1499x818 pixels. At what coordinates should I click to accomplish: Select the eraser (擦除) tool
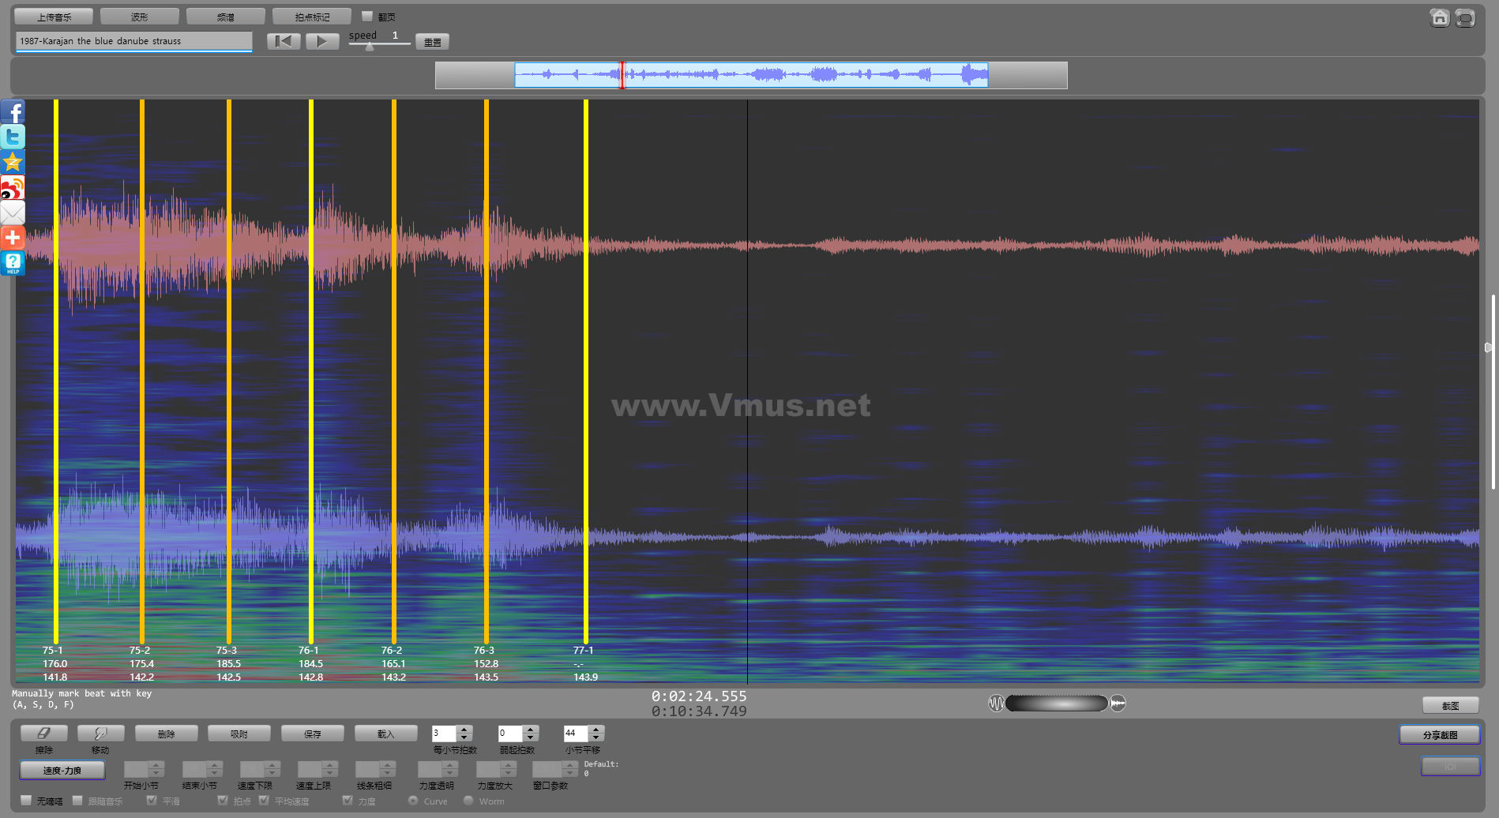coord(44,734)
